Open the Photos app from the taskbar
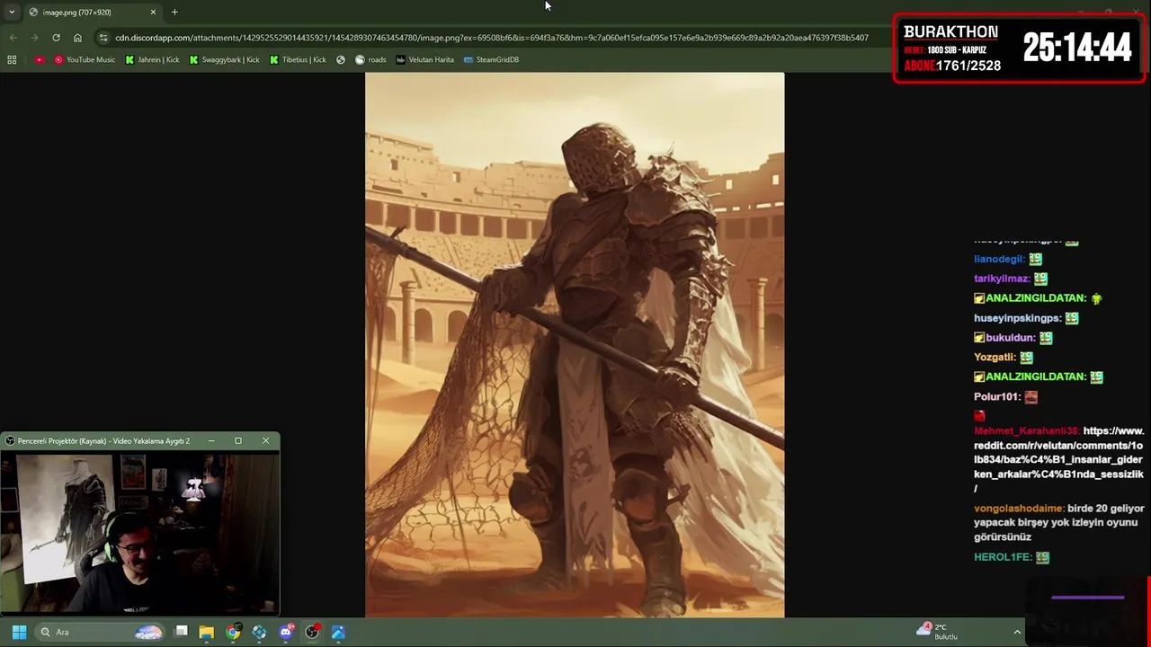 338,632
